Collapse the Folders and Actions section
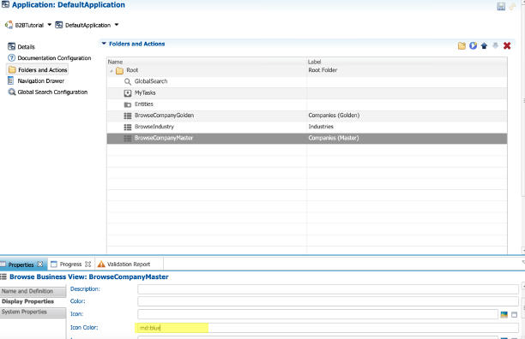The image size is (525, 339). coord(104,44)
